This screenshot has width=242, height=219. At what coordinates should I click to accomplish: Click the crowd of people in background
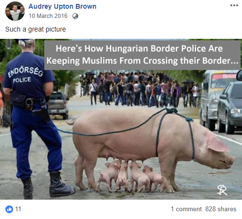[x=139, y=89]
